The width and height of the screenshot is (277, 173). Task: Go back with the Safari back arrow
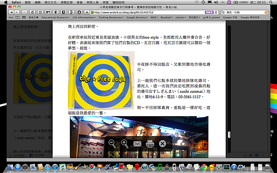coord(11,12)
